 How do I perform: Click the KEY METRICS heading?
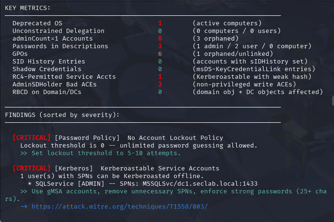point(28,8)
